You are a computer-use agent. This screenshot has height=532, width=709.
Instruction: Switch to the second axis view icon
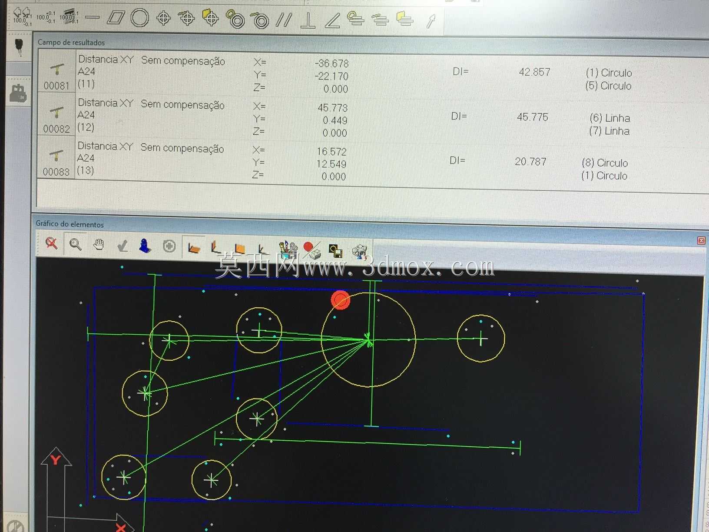tap(216, 248)
